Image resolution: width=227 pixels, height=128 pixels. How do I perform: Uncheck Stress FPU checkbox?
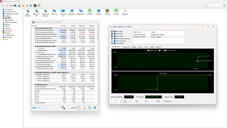coord(115,34)
